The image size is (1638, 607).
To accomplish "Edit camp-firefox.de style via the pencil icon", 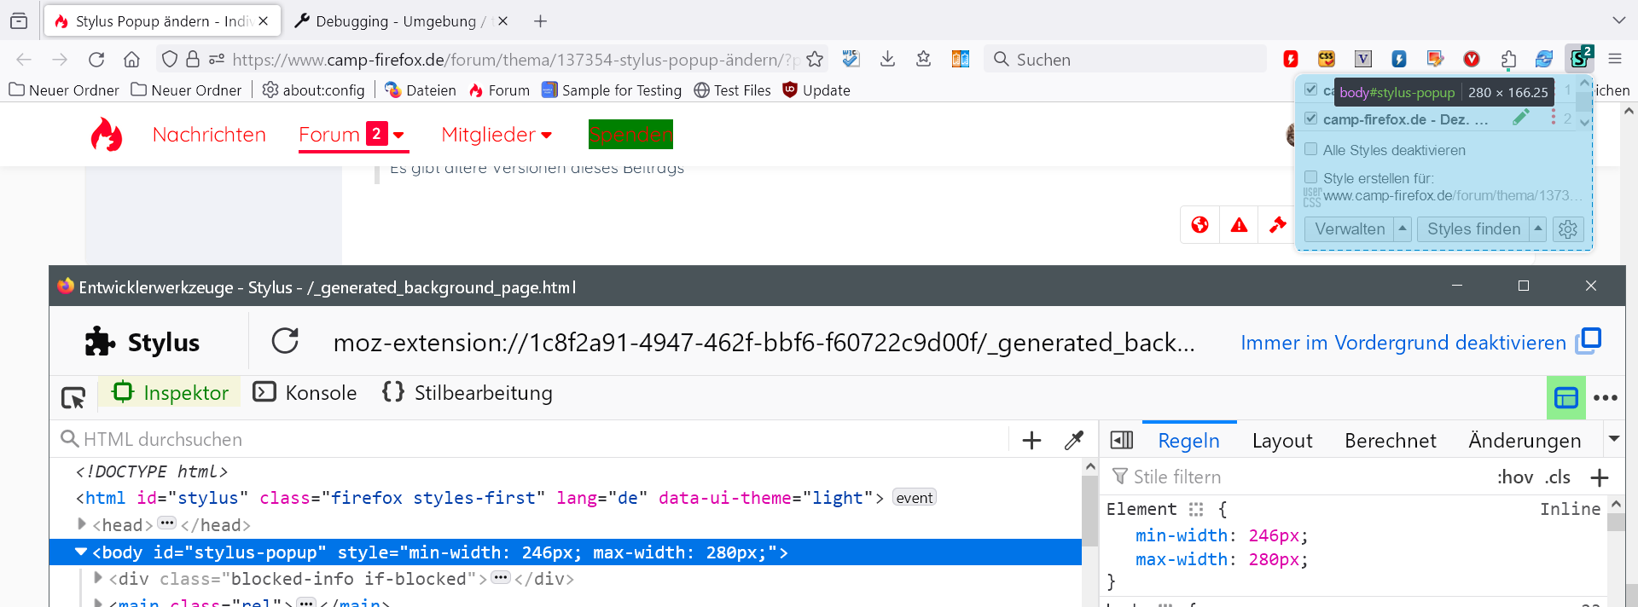I will click(x=1520, y=119).
